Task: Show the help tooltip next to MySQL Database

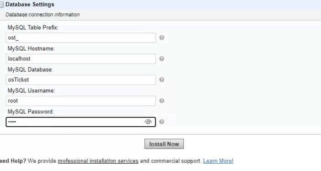Action: pos(162,80)
